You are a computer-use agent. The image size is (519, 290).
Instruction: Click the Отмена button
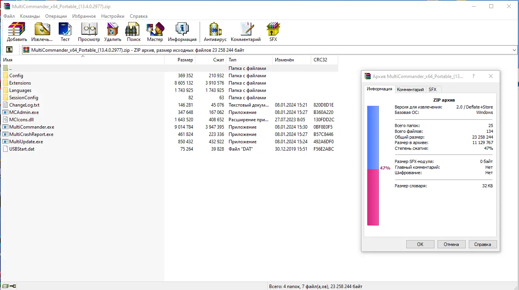coord(451,244)
